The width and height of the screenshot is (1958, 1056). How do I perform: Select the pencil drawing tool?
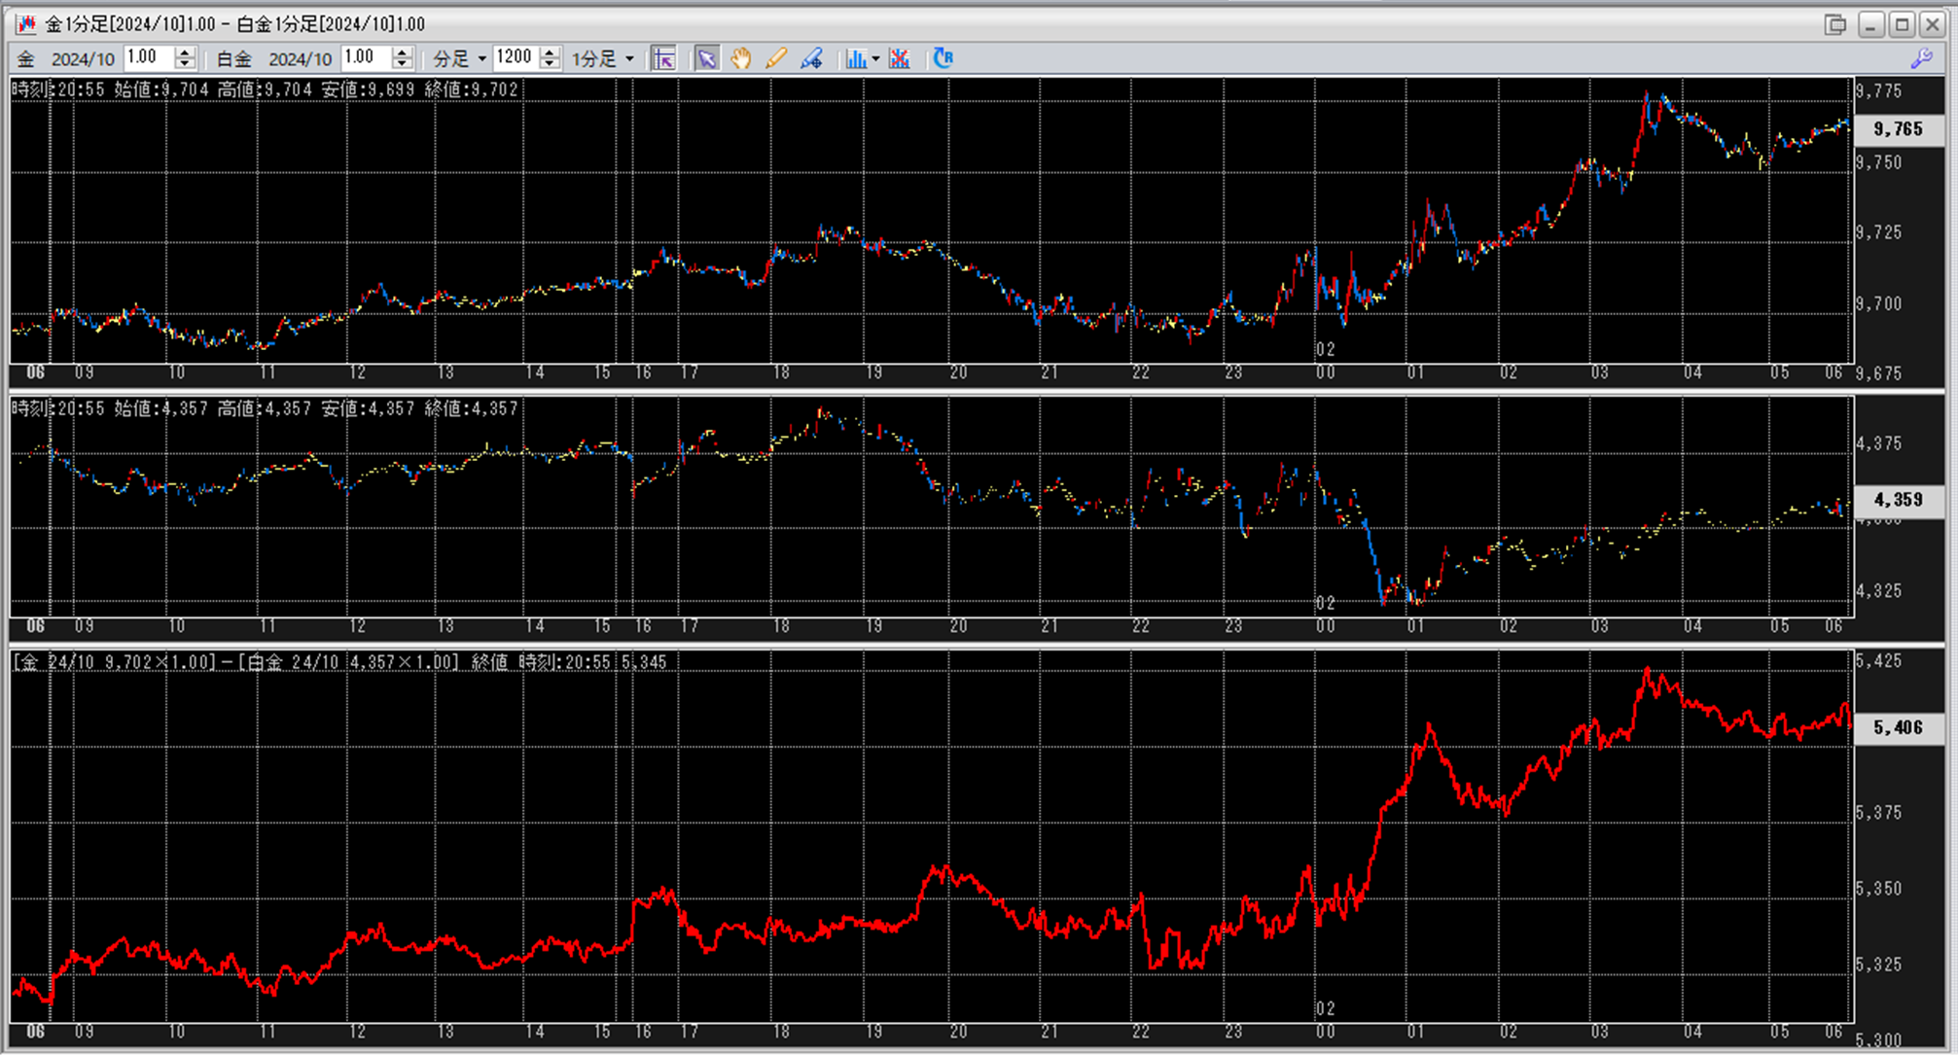(775, 58)
